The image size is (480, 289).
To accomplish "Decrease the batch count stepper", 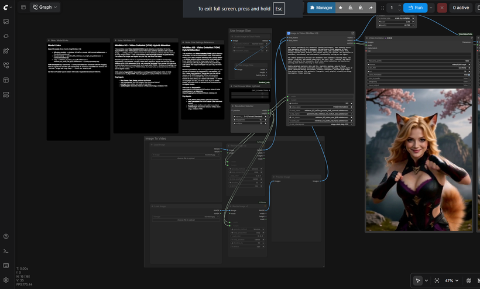I will pos(399,10).
